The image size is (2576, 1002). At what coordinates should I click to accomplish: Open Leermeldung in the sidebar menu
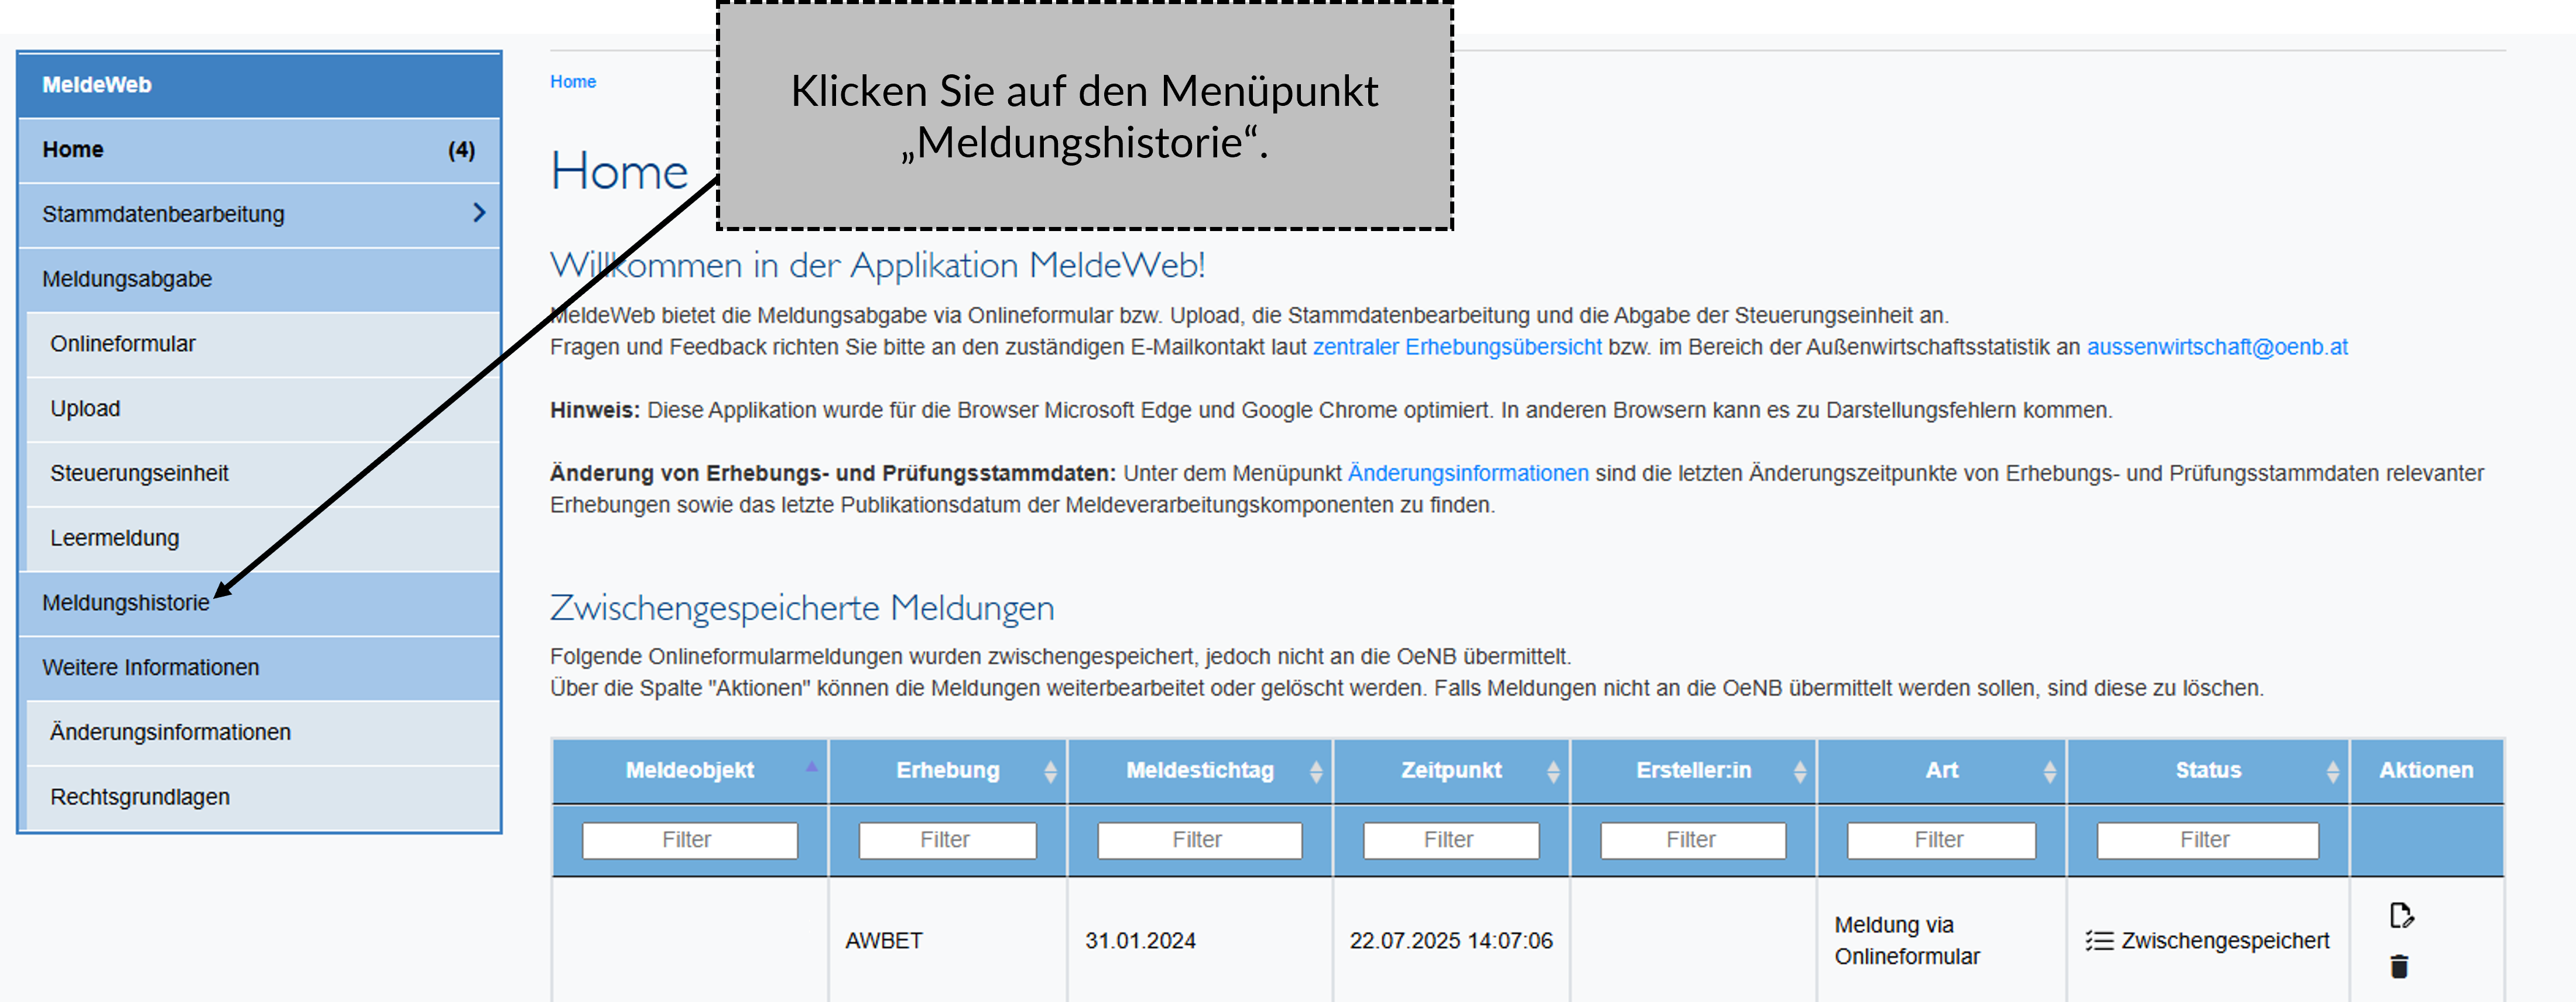(x=115, y=538)
